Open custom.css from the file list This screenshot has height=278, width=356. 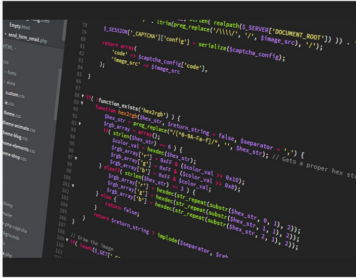15,94
